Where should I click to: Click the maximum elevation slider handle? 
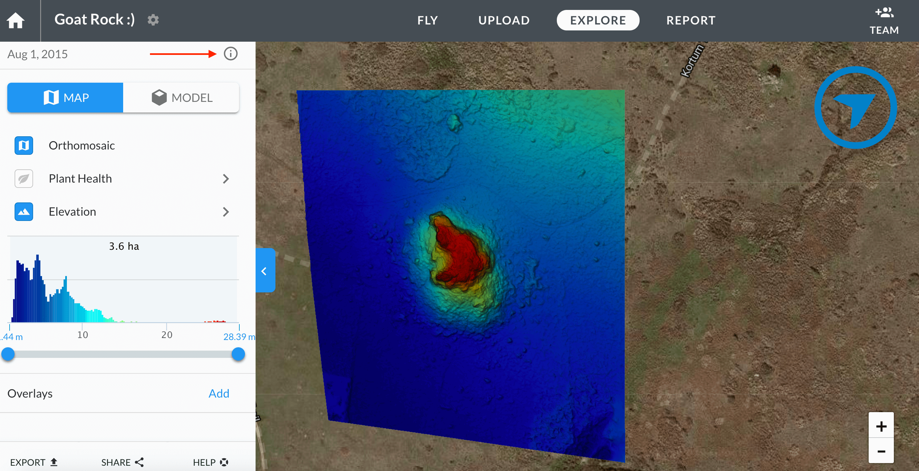[x=238, y=354]
